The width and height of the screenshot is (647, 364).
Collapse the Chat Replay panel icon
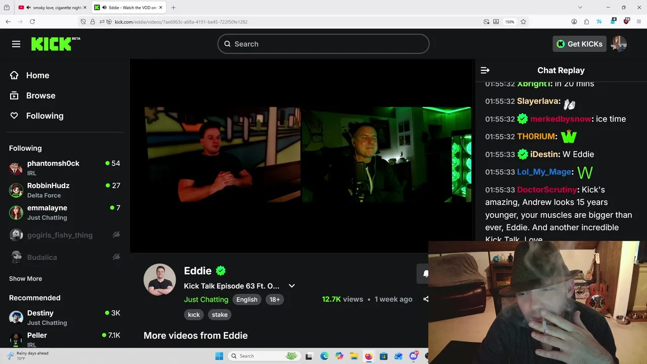pyautogui.click(x=485, y=70)
